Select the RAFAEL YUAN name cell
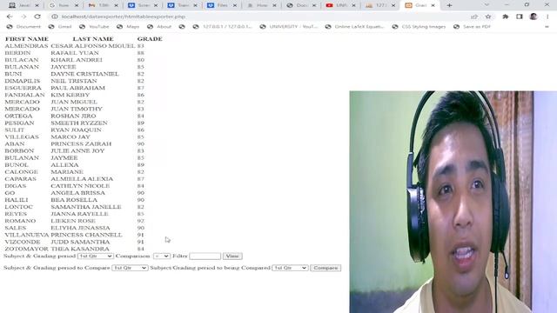557x313 pixels. coord(75,53)
